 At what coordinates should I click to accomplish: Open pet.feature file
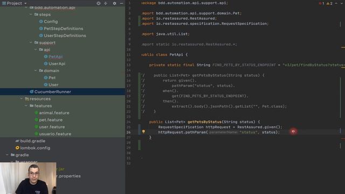(x=51, y=120)
